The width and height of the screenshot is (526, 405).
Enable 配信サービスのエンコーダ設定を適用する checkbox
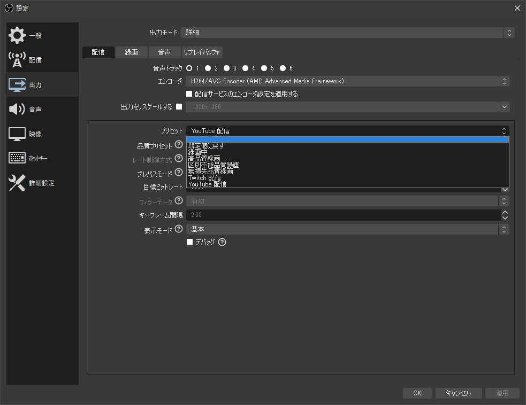tap(189, 94)
